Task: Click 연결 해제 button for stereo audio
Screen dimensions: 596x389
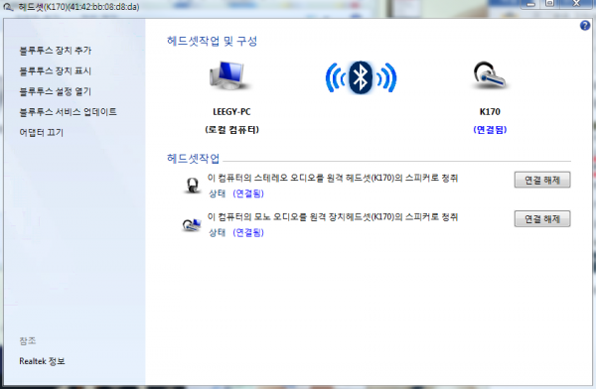Action: point(542,180)
